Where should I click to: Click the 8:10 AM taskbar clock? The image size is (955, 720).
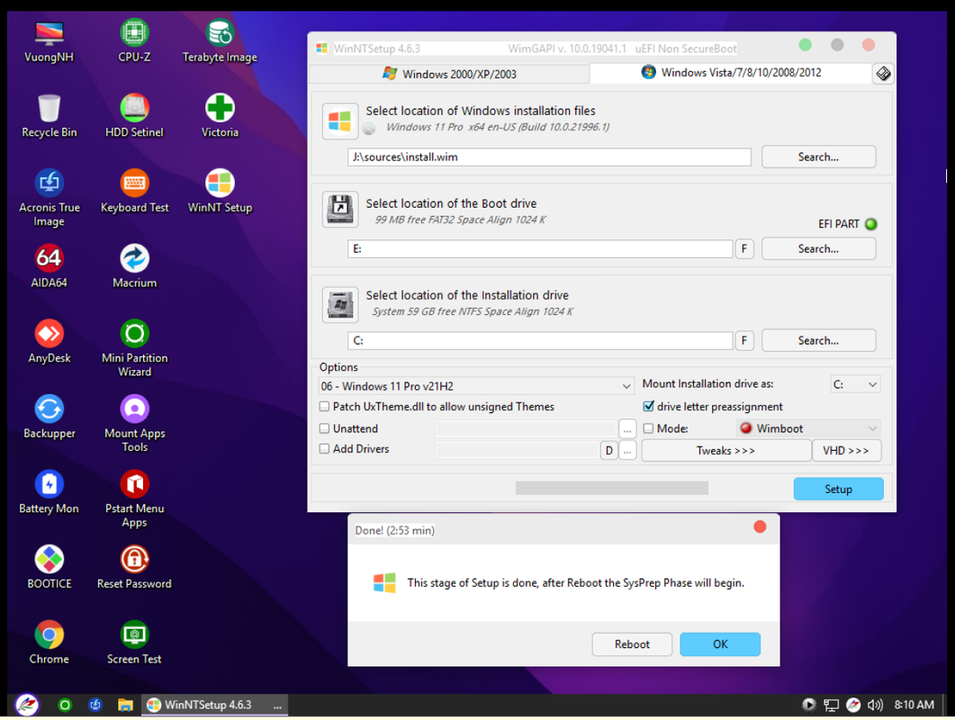914,705
